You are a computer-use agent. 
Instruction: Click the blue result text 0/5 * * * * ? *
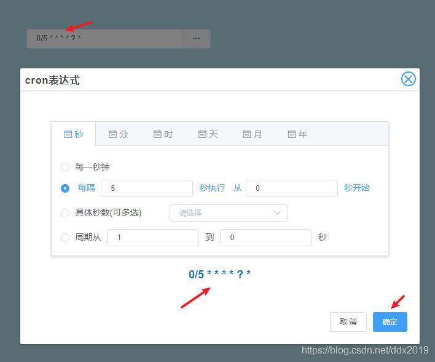pyautogui.click(x=219, y=274)
